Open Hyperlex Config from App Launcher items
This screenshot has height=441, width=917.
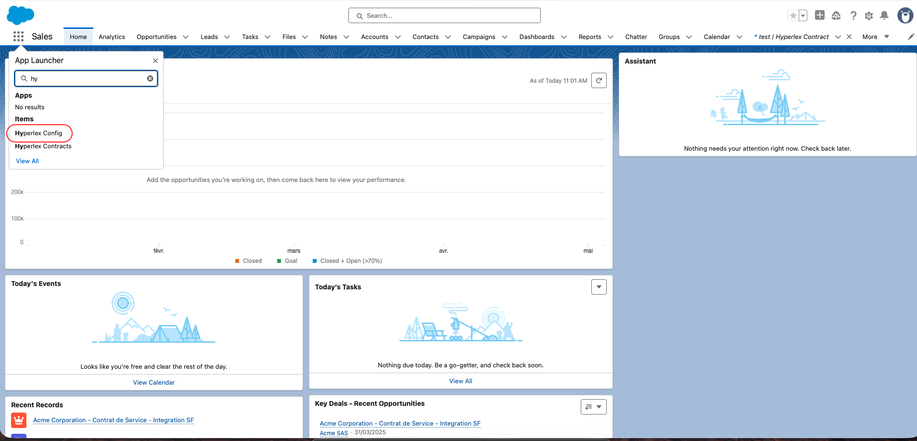(38, 133)
